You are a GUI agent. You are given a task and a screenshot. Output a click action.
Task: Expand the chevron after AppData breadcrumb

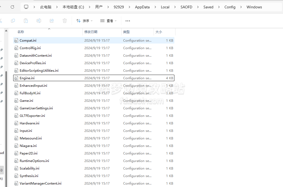tap(155, 7)
